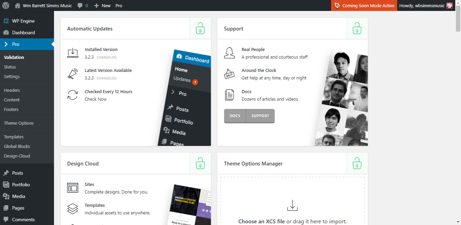Click the Posts menu label

click(x=17, y=173)
